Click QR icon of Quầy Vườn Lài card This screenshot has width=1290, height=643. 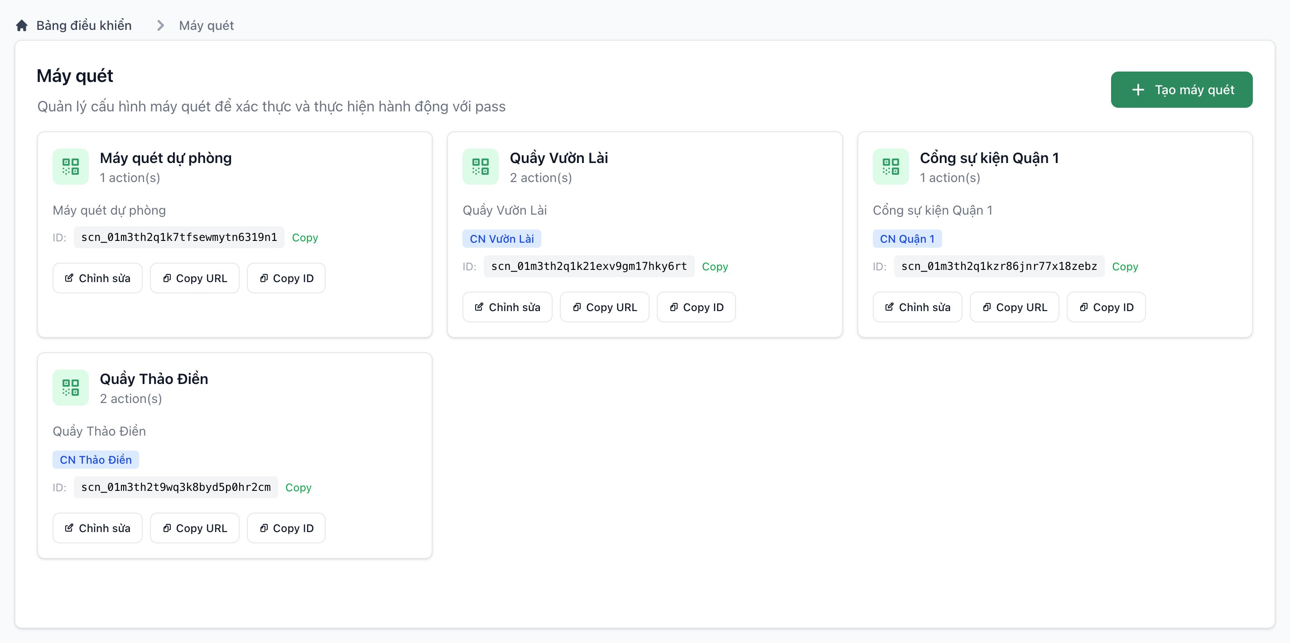[x=480, y=167]
